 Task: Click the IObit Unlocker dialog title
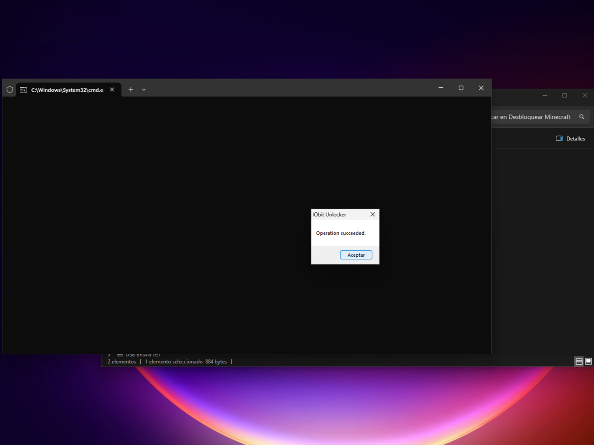click(329, 215)
